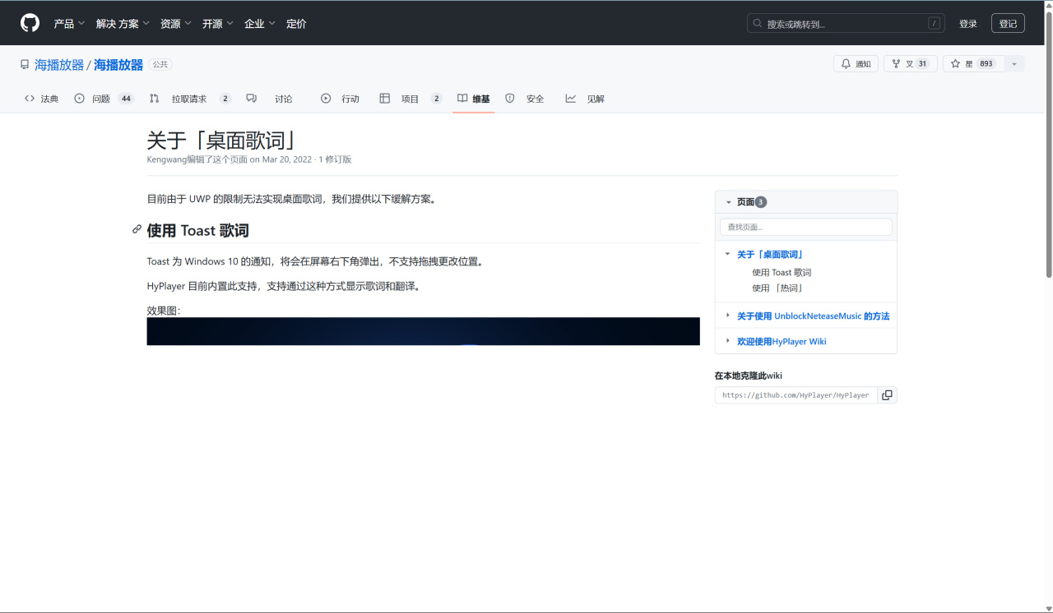The height and width of the screenshot is (613, 1053).
Task: Open the 项目 tab
Action: (411, 99)
